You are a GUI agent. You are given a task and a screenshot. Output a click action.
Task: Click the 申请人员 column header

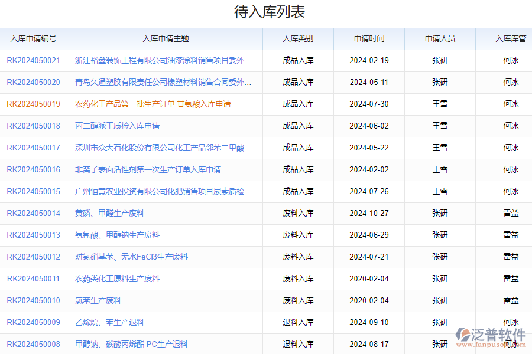click(439, 38)
